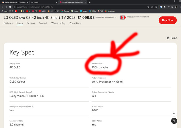Click the 100Hz Native value

(100, 67)
